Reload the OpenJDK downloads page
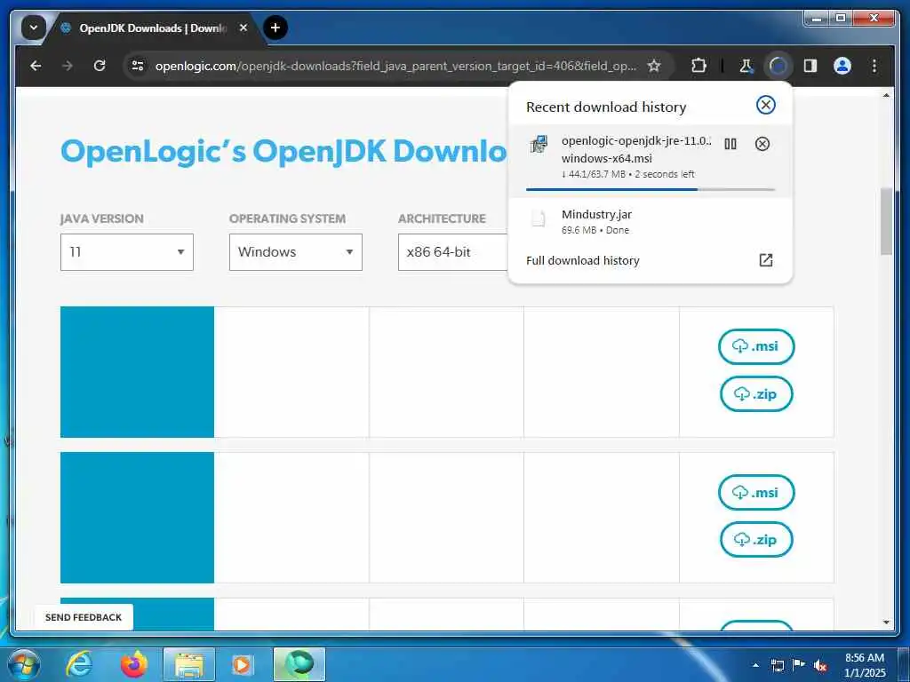Image resolution: width=910 pixels, height=682 pixels. [100, 66]
